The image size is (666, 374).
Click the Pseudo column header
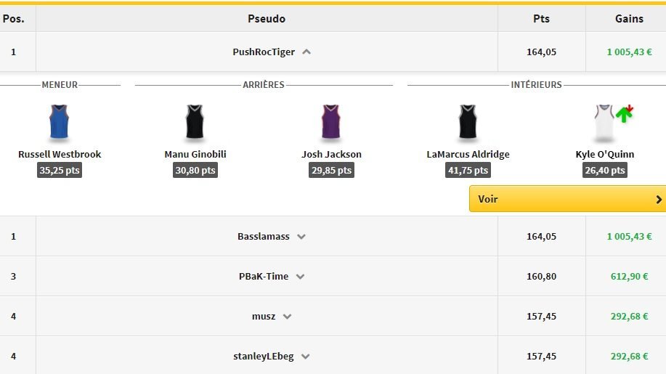267,19
